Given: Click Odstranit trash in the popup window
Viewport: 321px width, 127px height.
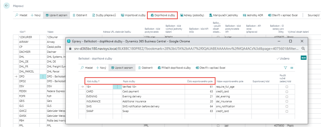Looking at the screenshot, I should point(145,68).
